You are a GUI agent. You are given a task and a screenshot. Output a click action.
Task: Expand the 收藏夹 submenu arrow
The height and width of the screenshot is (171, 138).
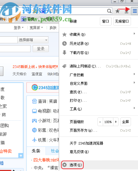tap(134, 33)
